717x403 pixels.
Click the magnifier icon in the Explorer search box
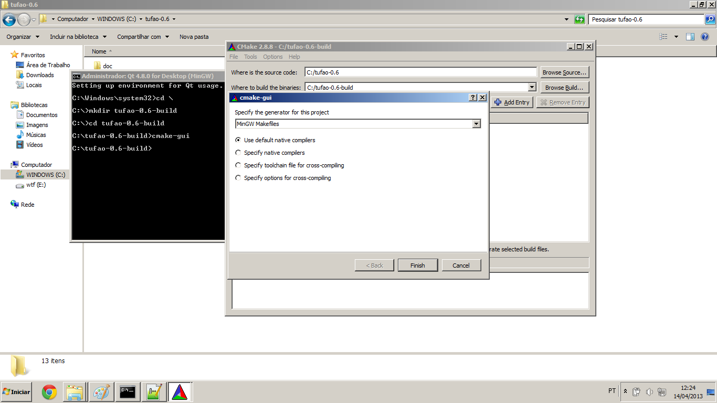pyautogui.click(x=710, y=19)
